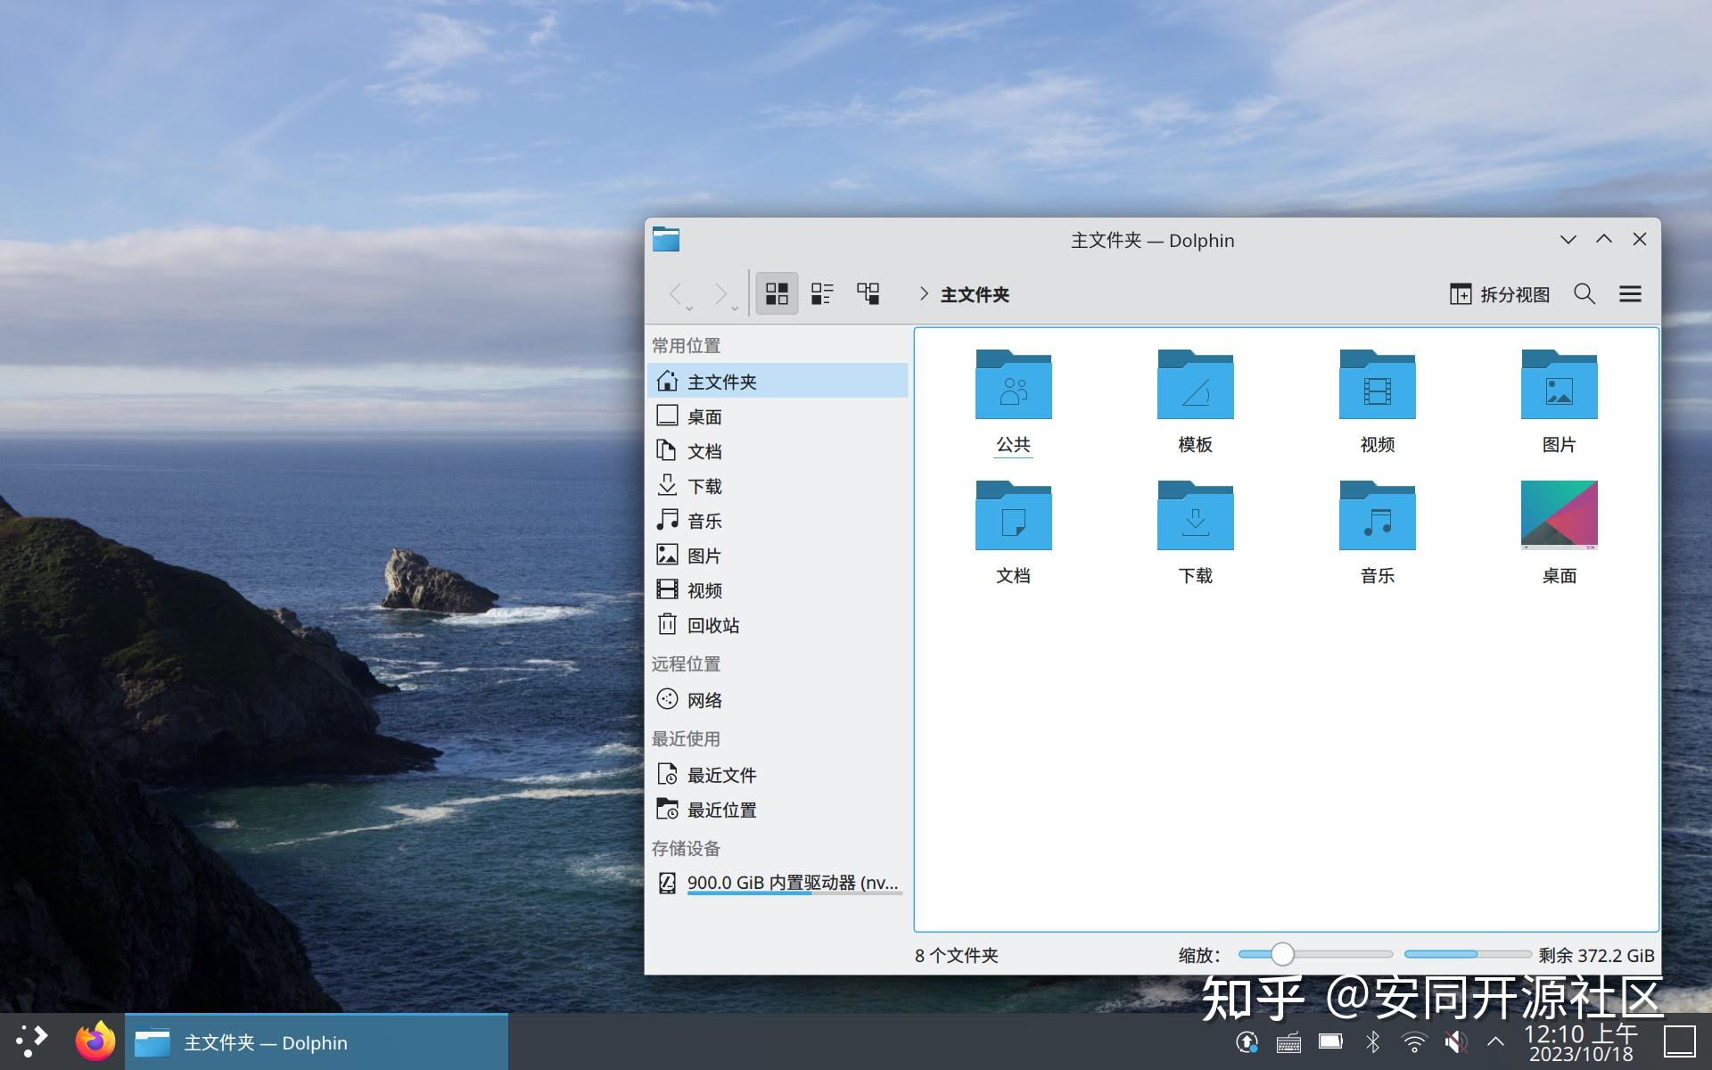Launch Firefox from the taskbar
Screen dimensions: 1712x1070
coord(95,1041)
